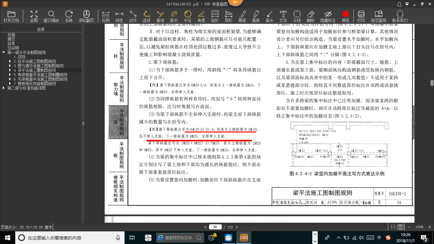This screenshot has height=244, width=434.
Task: Open the PDF app taskbar icon
Action: [x=244, y=237]
